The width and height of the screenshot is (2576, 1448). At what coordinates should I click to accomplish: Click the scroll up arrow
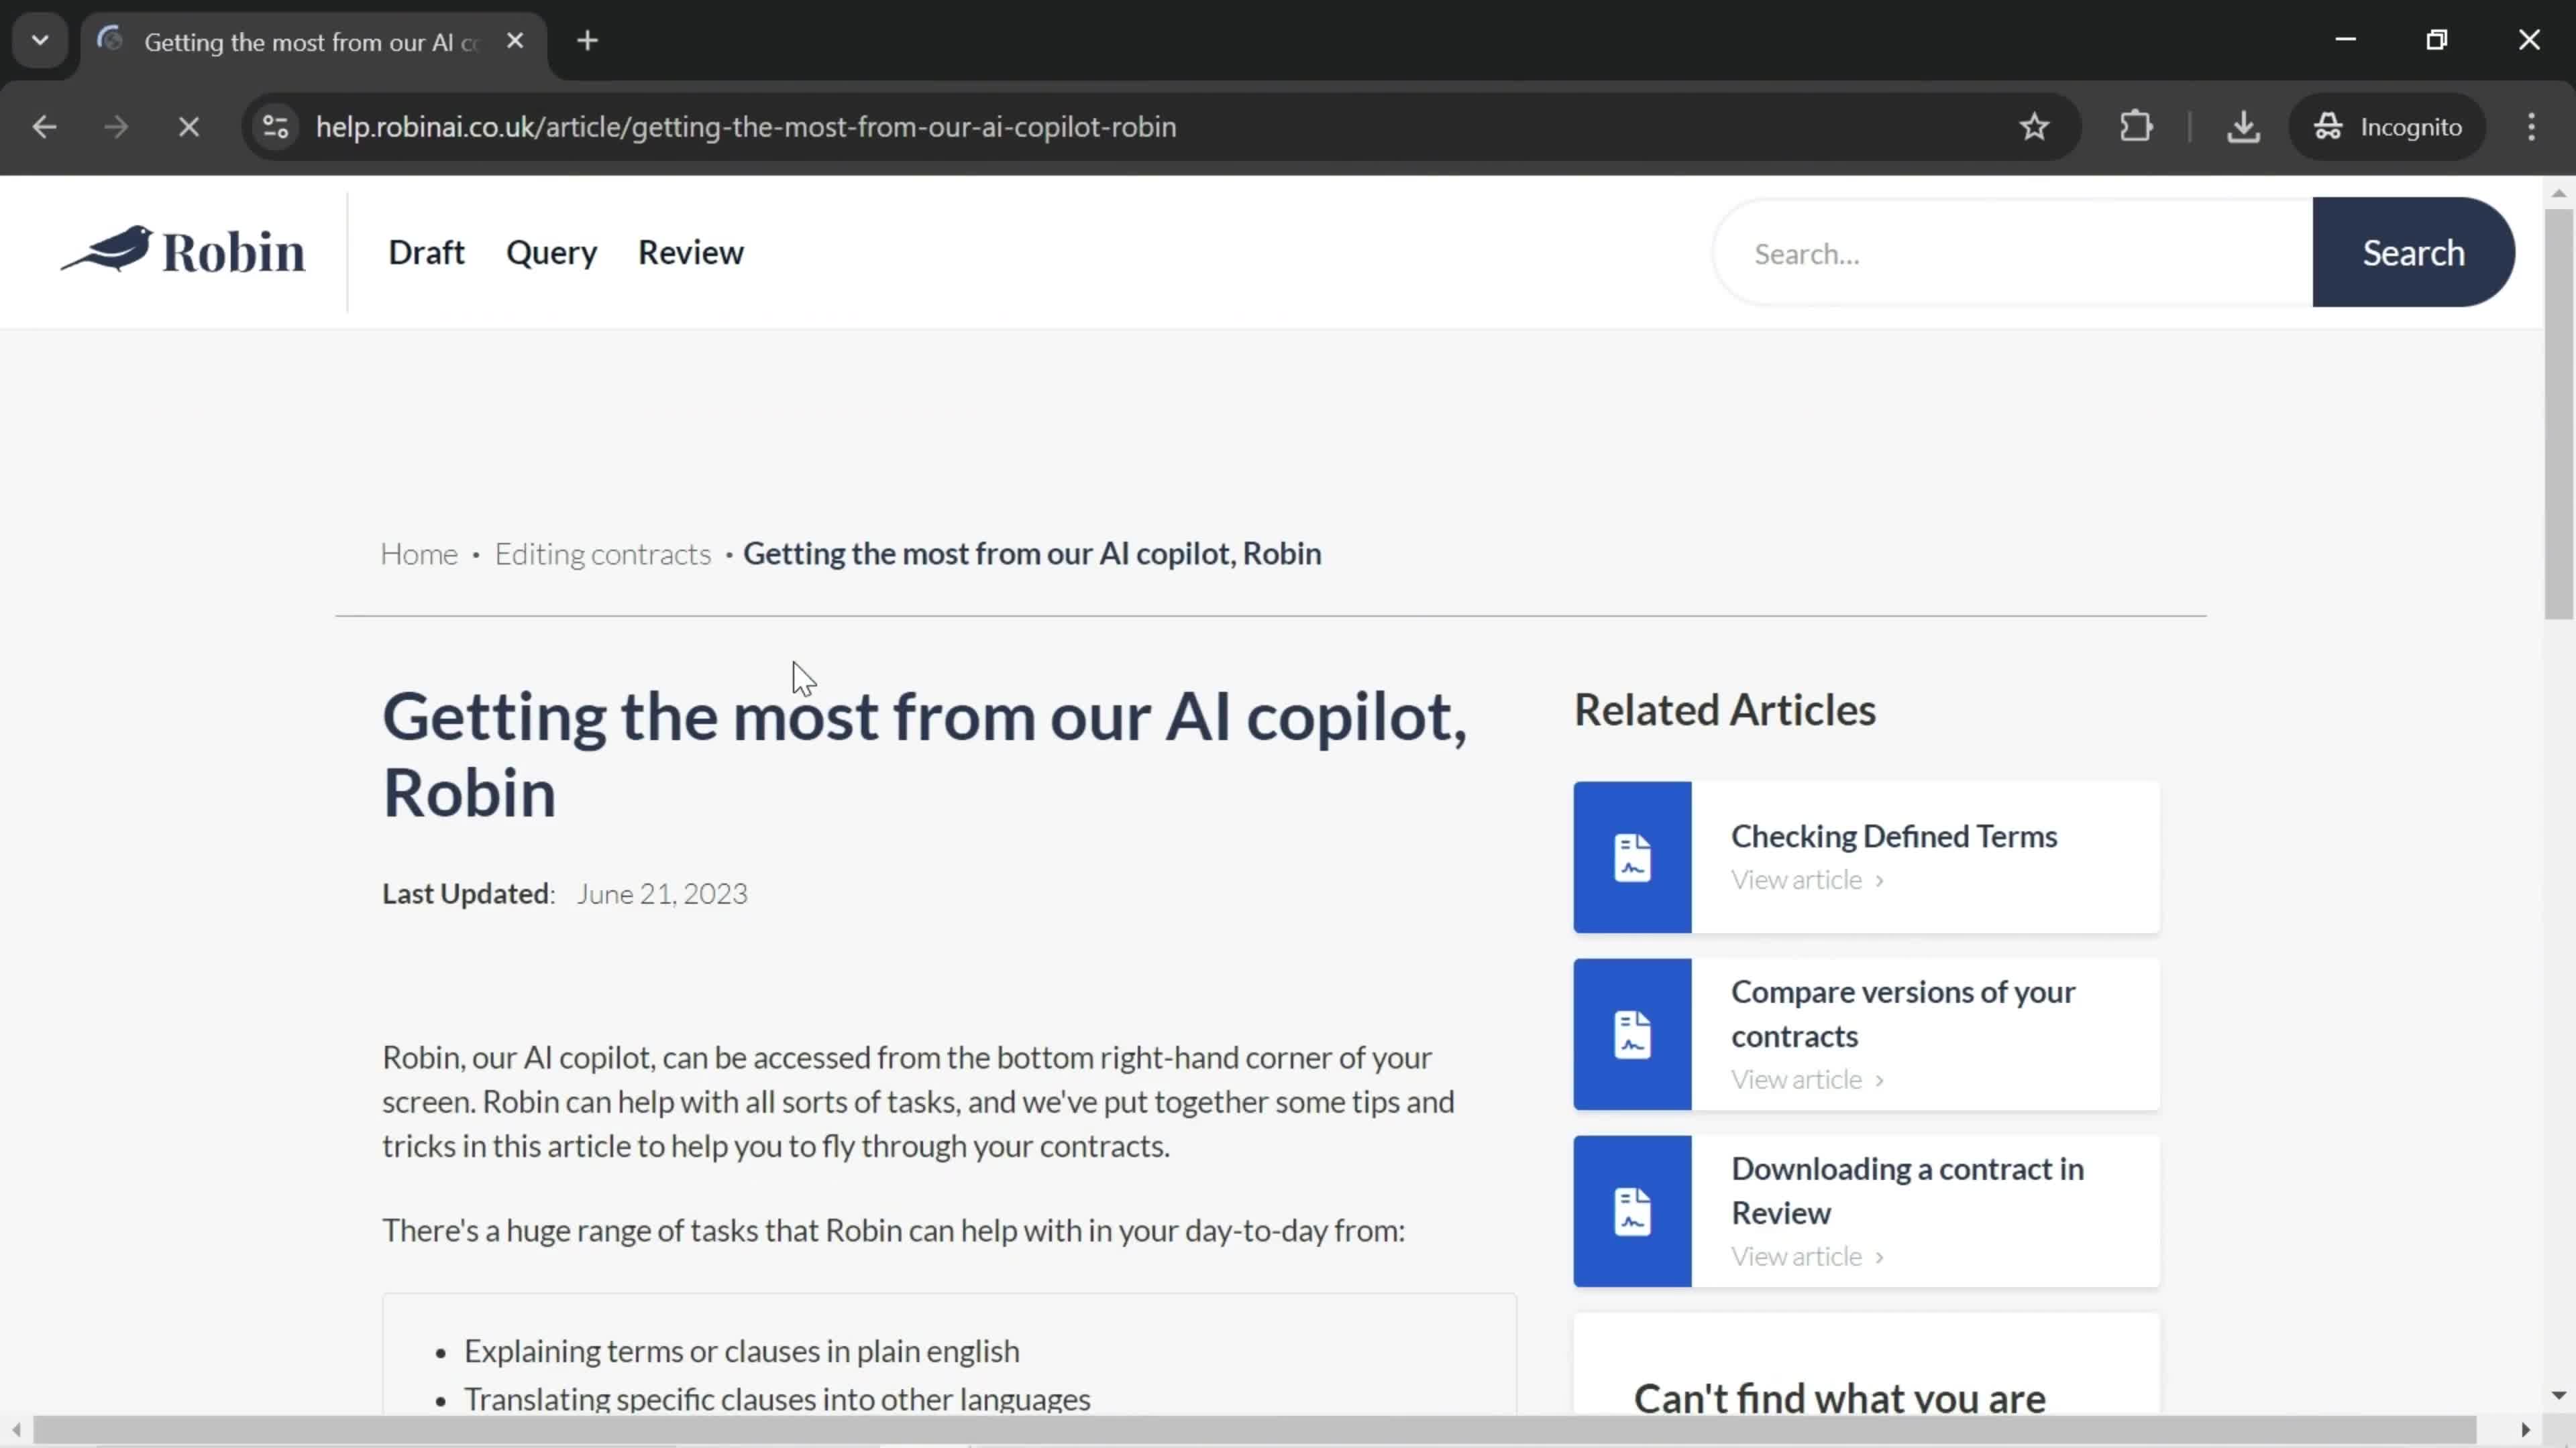click(x=2559, y=193)
